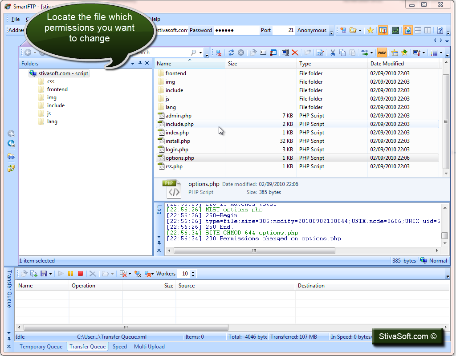Viewport: 456px width, 356px height.
Task: Click the command line box icon
Action: [x=263, y=53]
